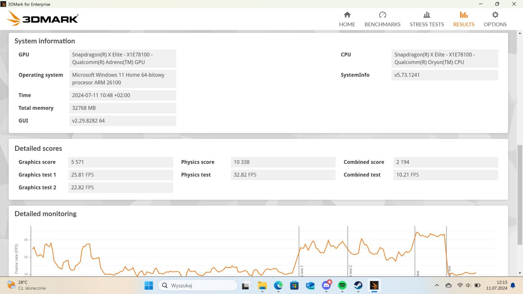Click the GPU value Snapdragon X Elite Adreno
Screen dimensions: 523x294
(x=123, y=58)
